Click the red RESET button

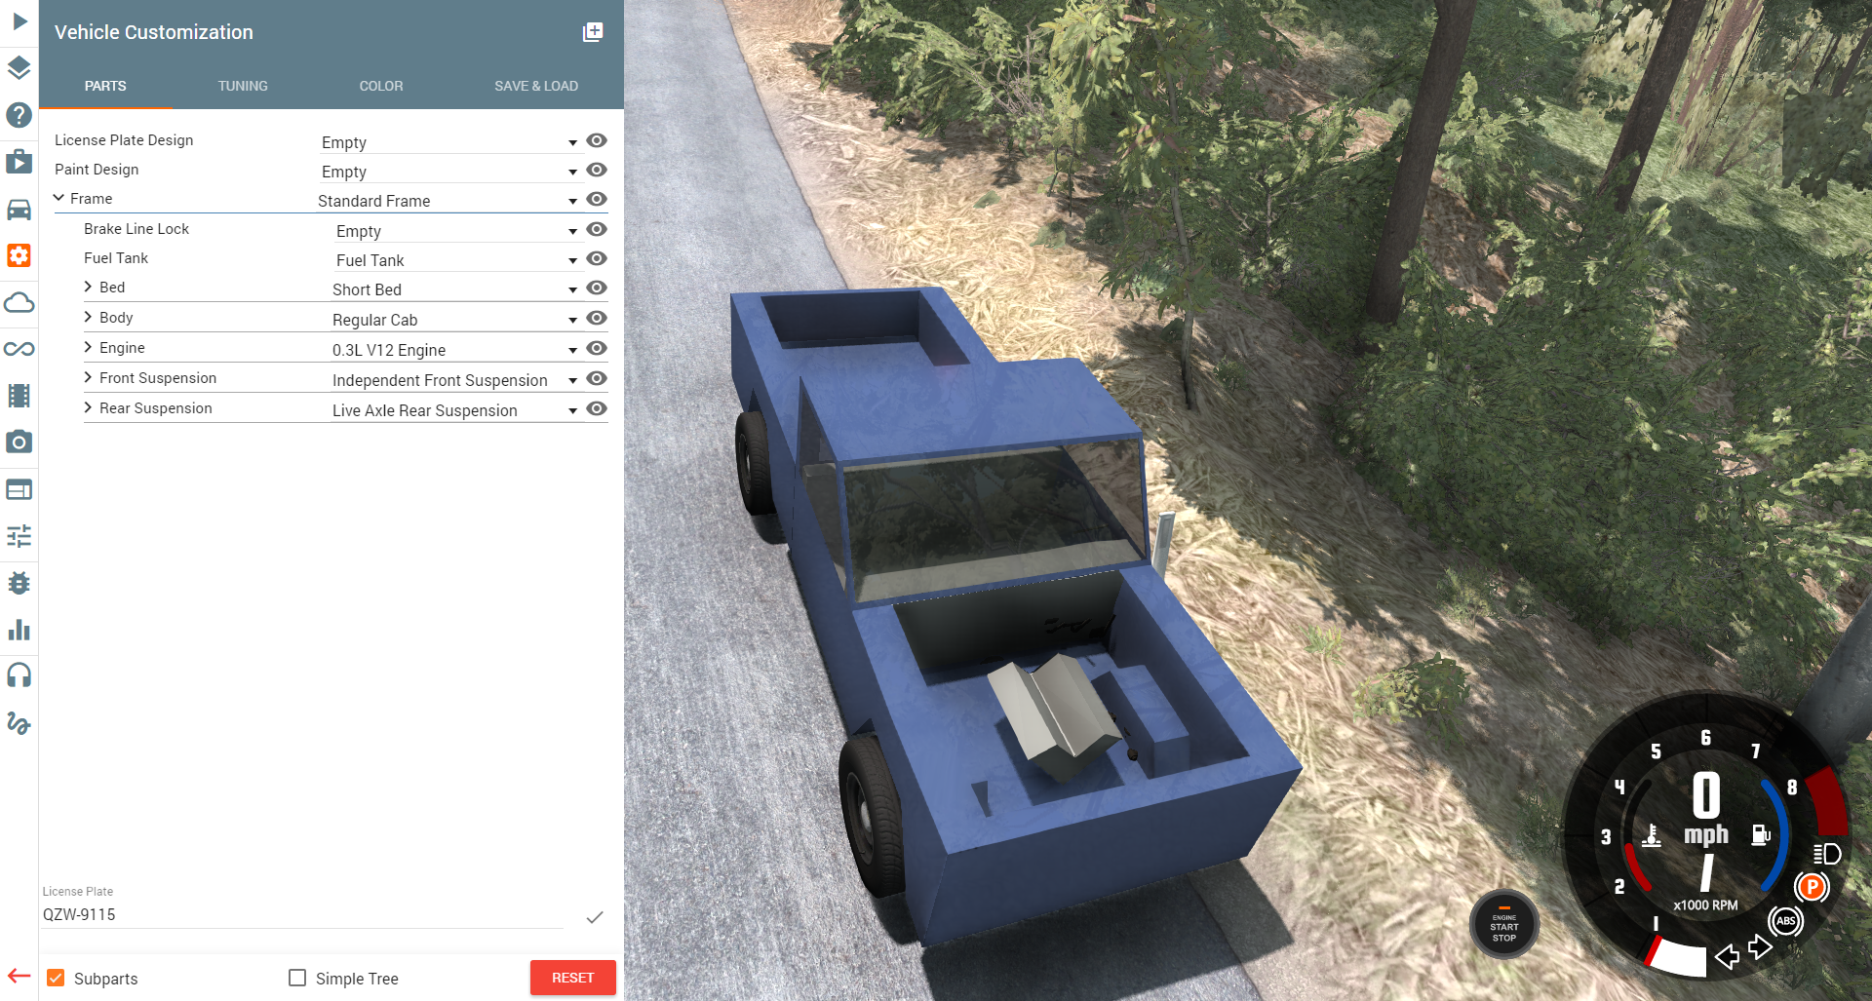click(572, 978)
